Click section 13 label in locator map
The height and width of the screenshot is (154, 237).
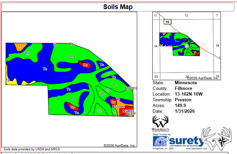coord(187,46)
